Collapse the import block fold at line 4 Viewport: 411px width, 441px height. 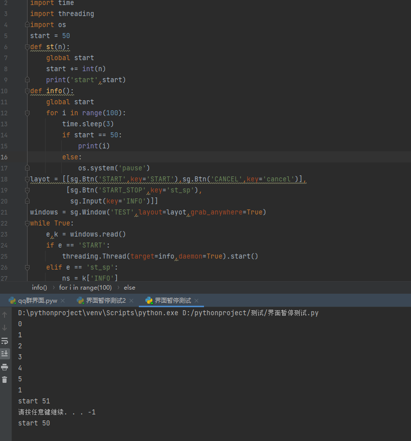point(27,25)
